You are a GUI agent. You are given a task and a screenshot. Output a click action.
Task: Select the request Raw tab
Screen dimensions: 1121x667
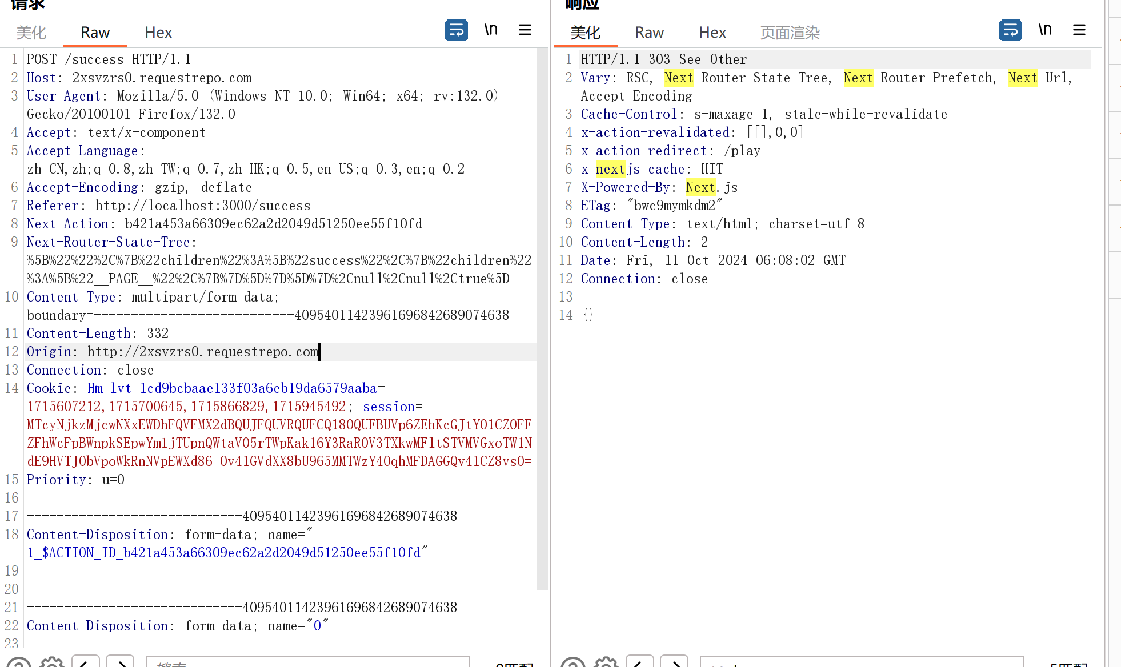point(95,33)
